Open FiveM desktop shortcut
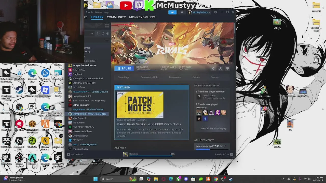Image resolution: width=326 pixels, height=183 pixels. (45, 126)
